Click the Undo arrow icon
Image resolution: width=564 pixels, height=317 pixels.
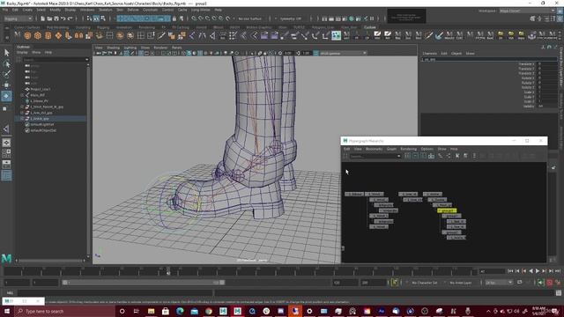point(63,18)
